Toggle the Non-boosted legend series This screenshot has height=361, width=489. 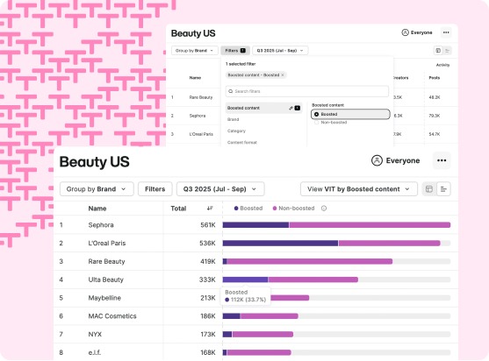pos(293,209)
